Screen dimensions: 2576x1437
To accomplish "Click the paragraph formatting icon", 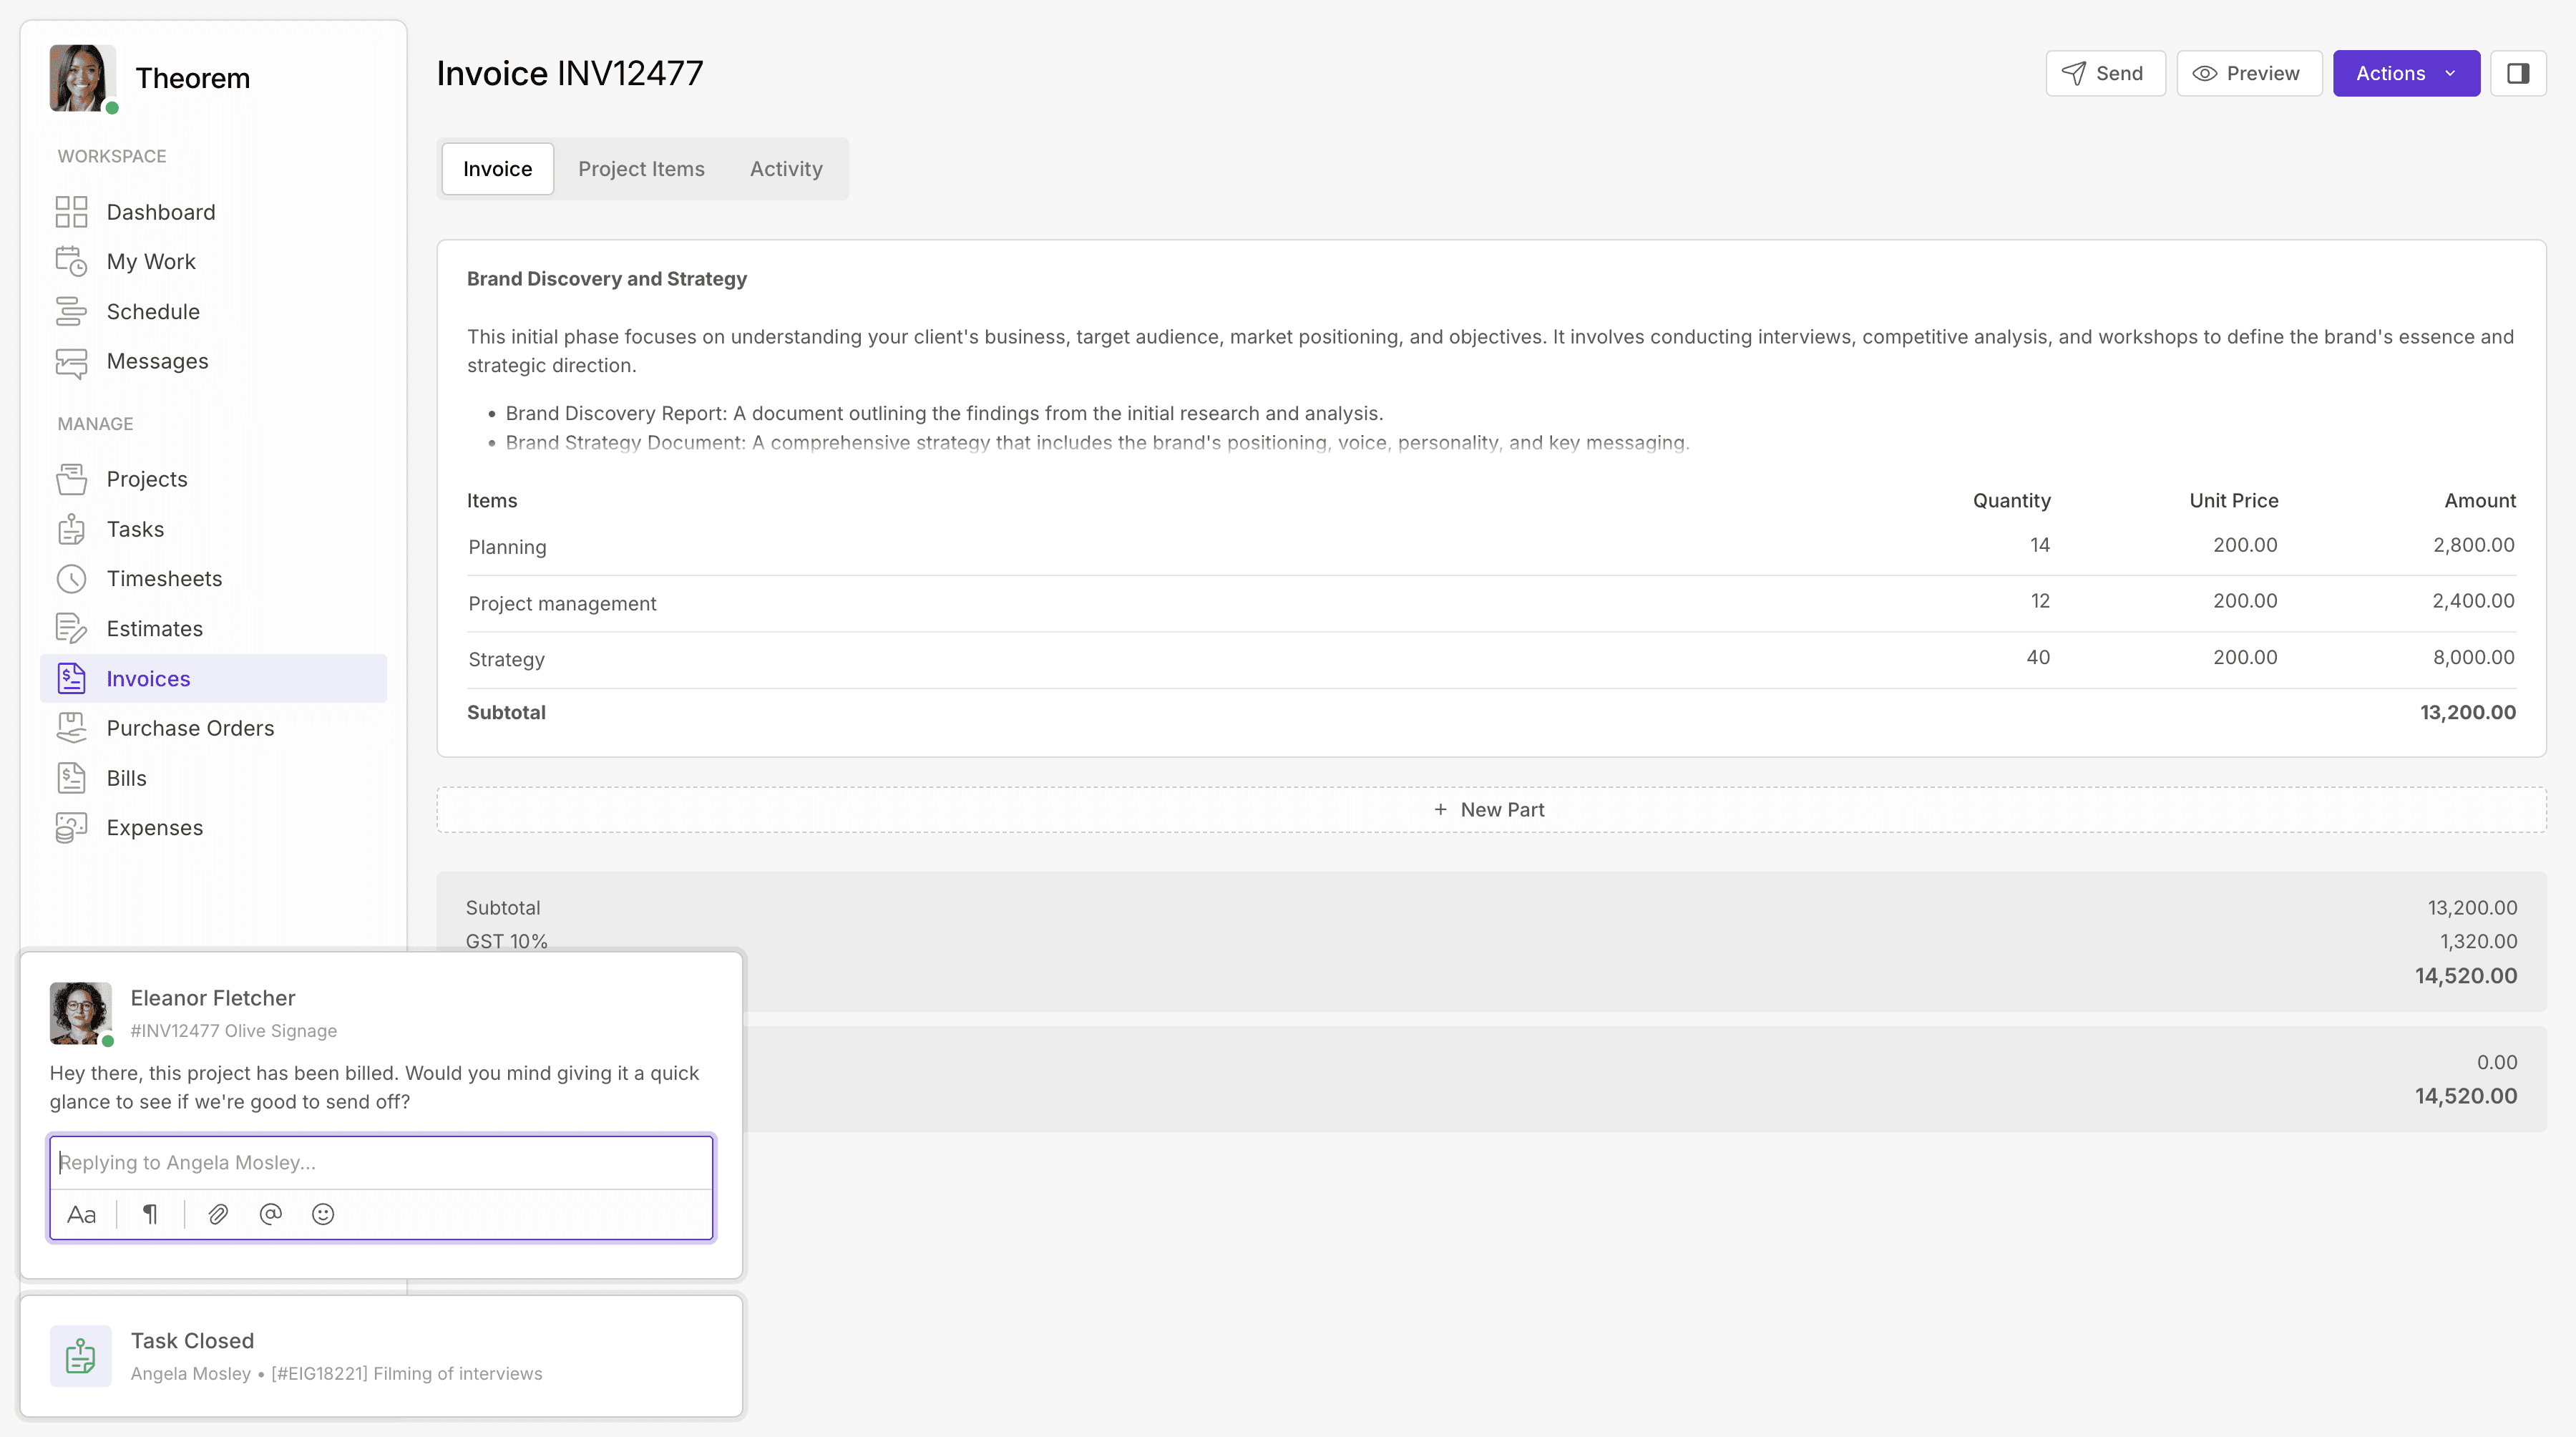I will coord(150,1214).
